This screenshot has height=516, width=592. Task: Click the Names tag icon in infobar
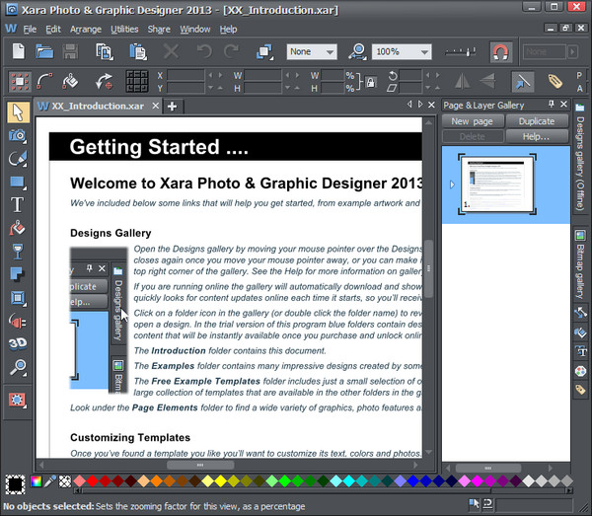coord(555,81)
